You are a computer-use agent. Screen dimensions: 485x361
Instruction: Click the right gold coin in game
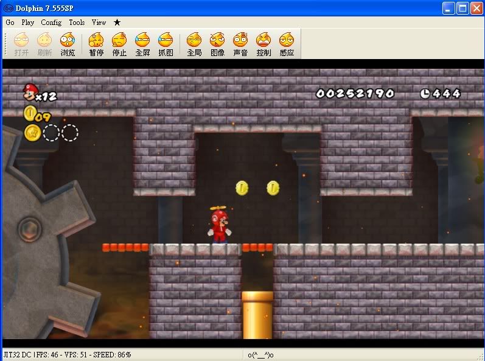(273, 188)
